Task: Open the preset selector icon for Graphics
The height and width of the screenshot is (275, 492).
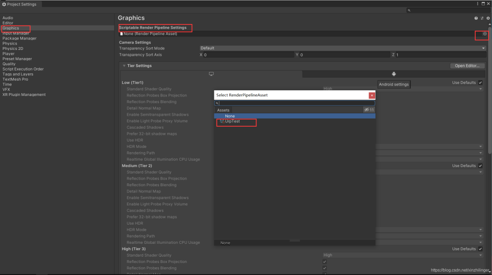Action: coord(482,18)
